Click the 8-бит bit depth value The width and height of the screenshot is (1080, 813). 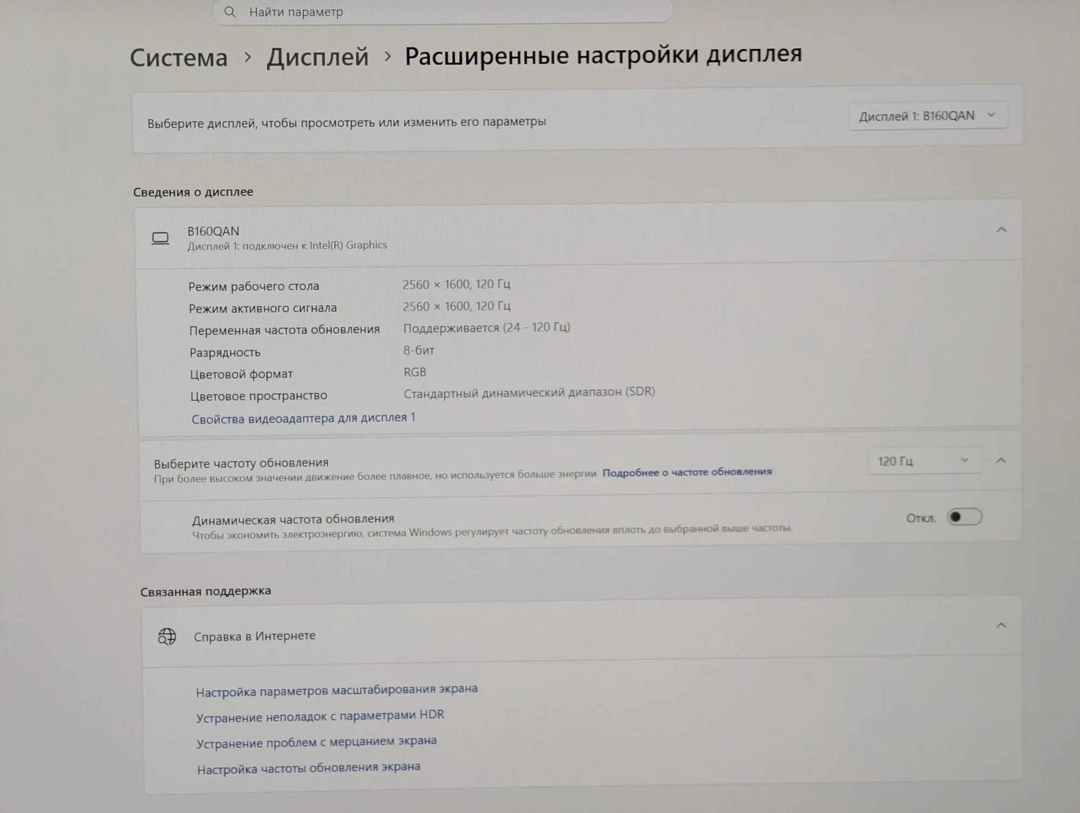coord(418,350)
